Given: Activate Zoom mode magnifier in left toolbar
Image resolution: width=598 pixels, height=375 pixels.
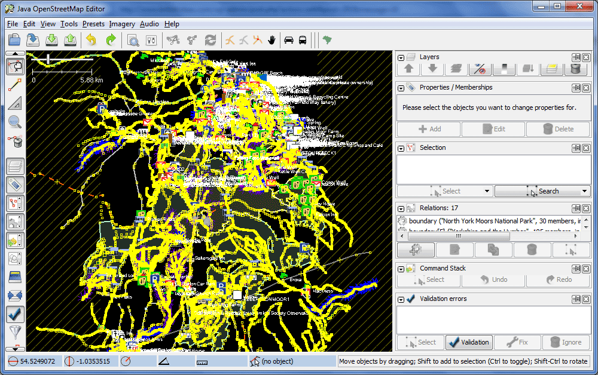Looking at the screenshot, I should pos(16,122).
